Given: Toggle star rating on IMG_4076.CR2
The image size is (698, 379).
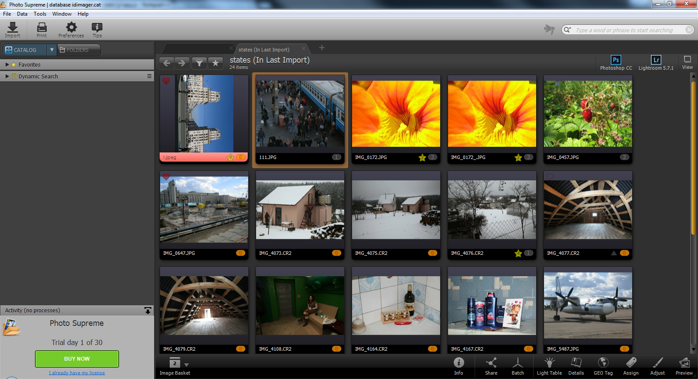Looking at the screenshot, I should [518, 254].
